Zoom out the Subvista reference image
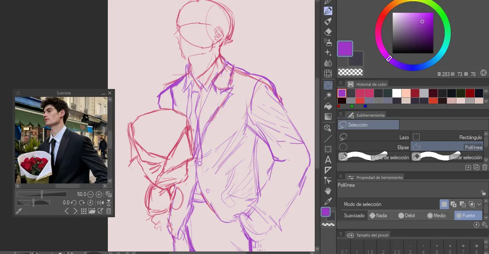 tap(90, 194)
